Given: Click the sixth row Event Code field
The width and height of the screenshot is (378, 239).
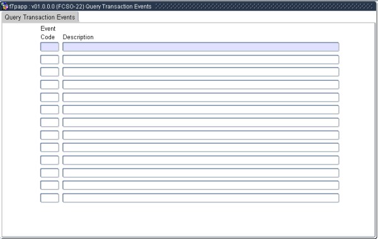Looking at the screenshot, I should click(50, 110).
